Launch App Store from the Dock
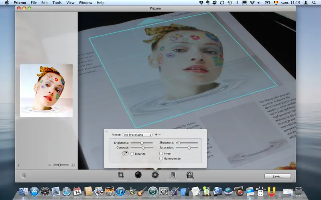The image size is (321, 200). (34, 192)
